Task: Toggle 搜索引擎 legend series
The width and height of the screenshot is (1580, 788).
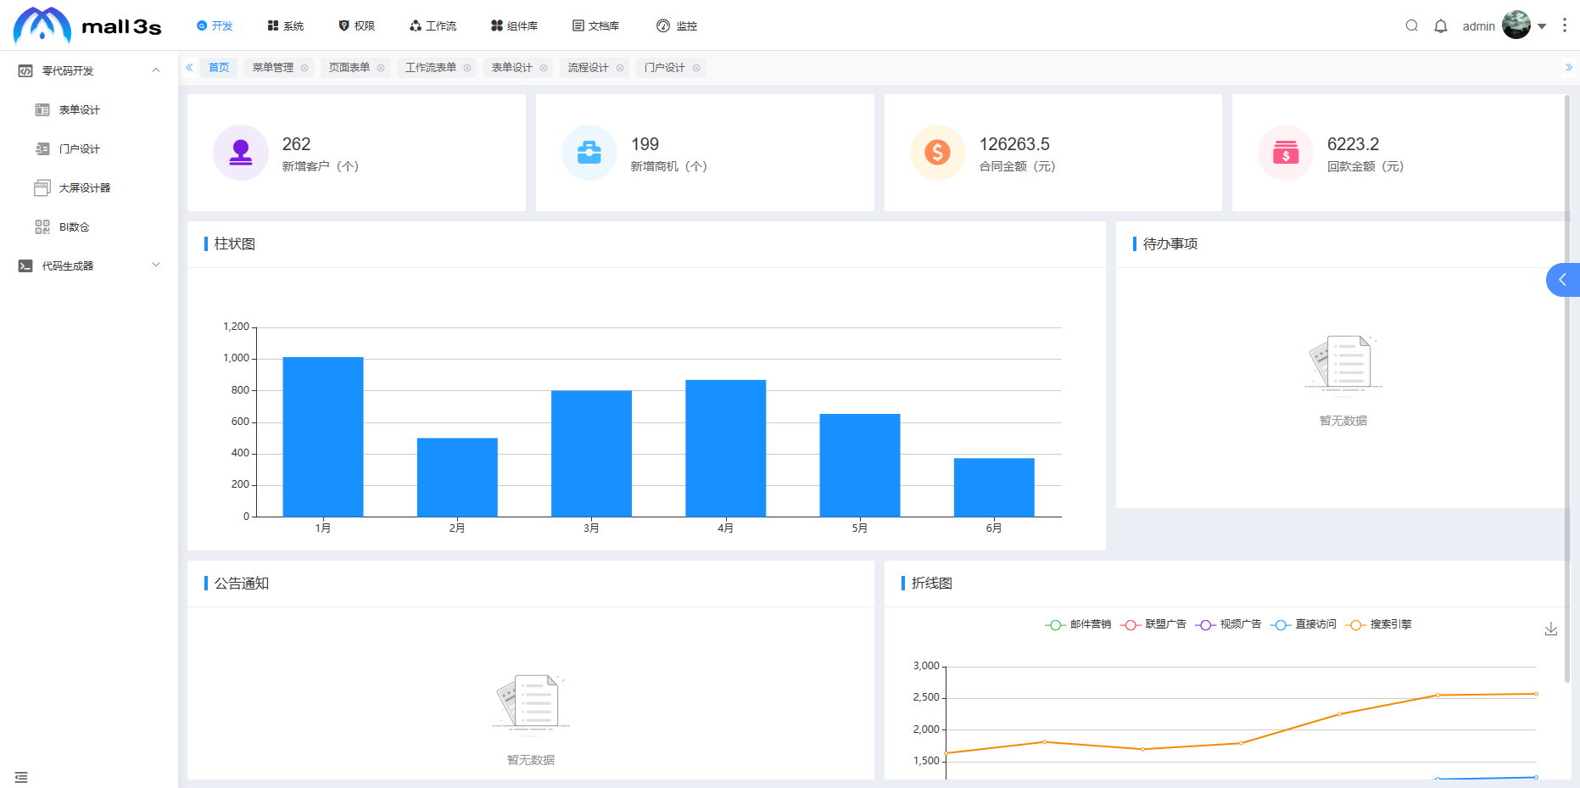Action: pos(1378,624)
